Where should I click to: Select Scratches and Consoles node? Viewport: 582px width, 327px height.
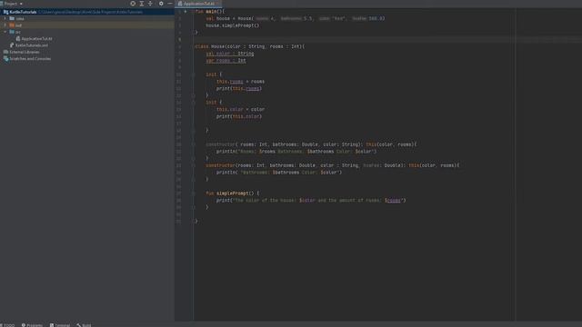point(27,58)
